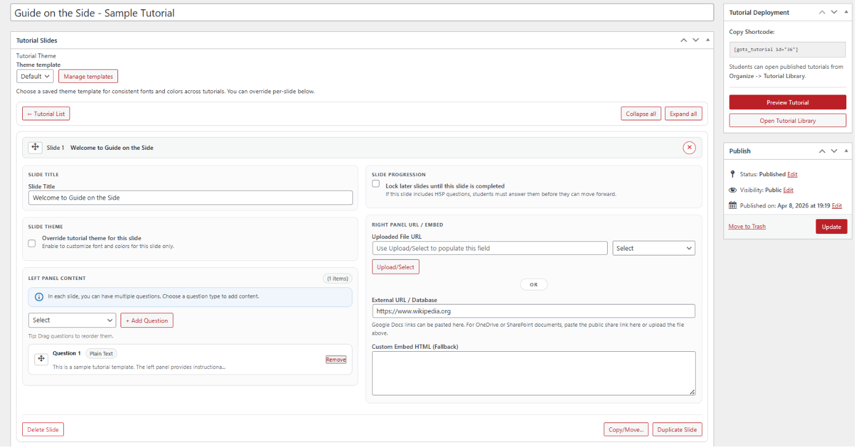The width and height of the screenshot is (855, 447).
Task: Click the + Add Question button
Action: coord(147,321)
